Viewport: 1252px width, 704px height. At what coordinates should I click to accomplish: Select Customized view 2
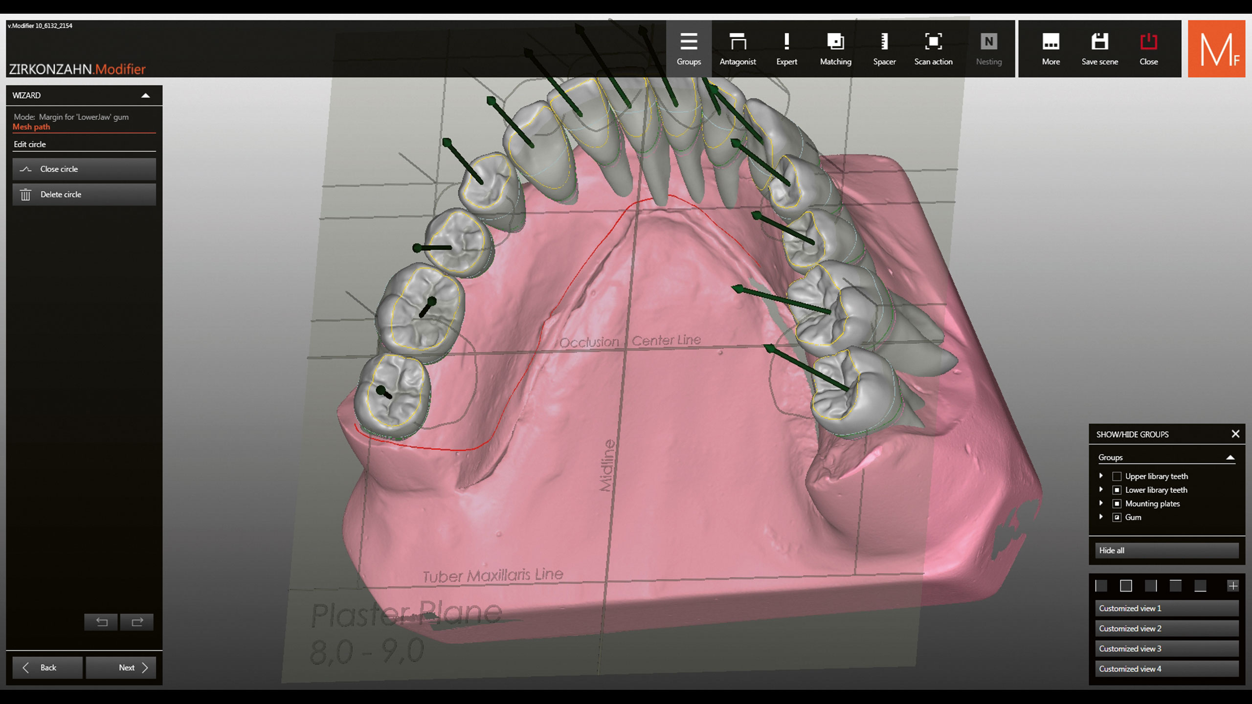[x=1166, y=628]
